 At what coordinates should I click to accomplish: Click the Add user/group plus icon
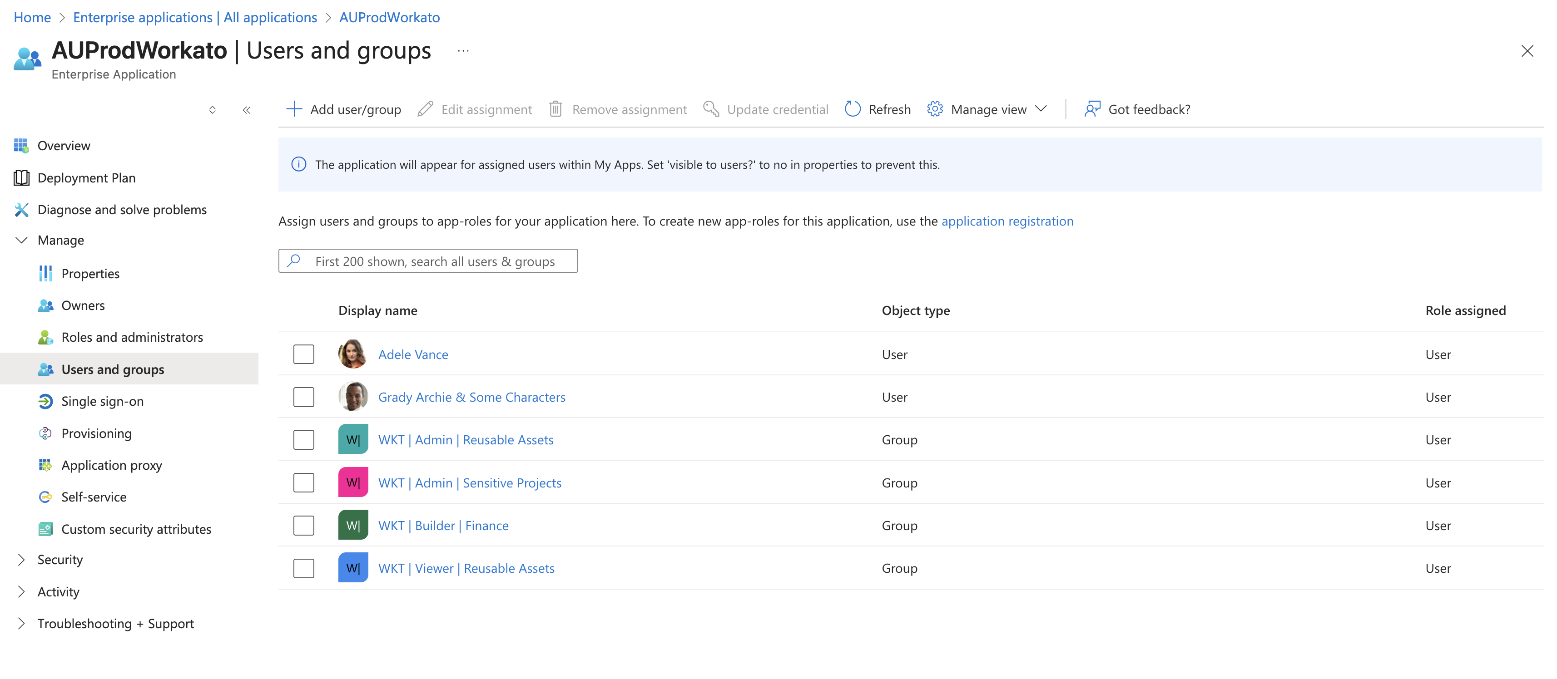pos(294,109)
